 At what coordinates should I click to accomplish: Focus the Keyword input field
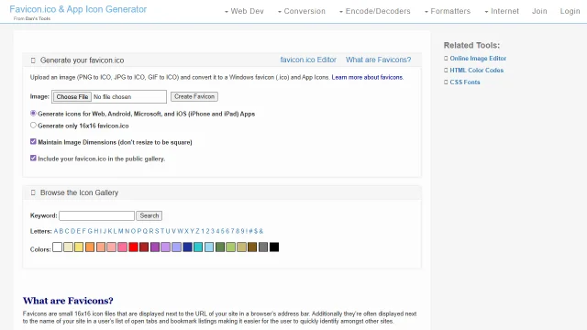pyautogui.click(x=96, y=215)
